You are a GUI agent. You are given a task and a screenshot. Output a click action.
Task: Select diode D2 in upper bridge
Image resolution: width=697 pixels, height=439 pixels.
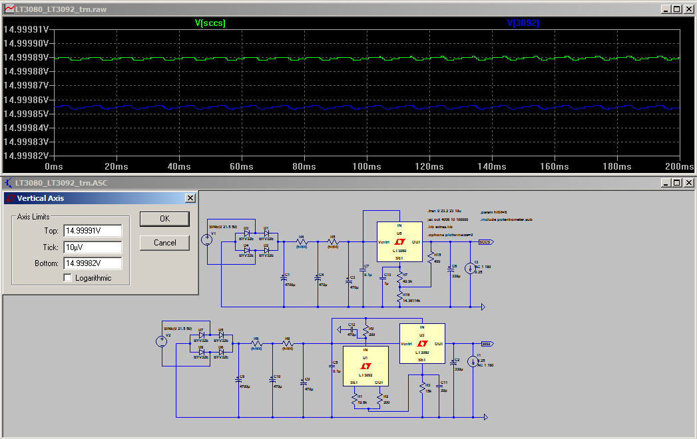pos(266,250)
